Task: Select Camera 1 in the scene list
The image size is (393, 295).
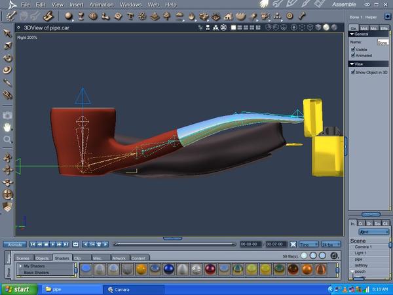Action: (x=364, y=247)
